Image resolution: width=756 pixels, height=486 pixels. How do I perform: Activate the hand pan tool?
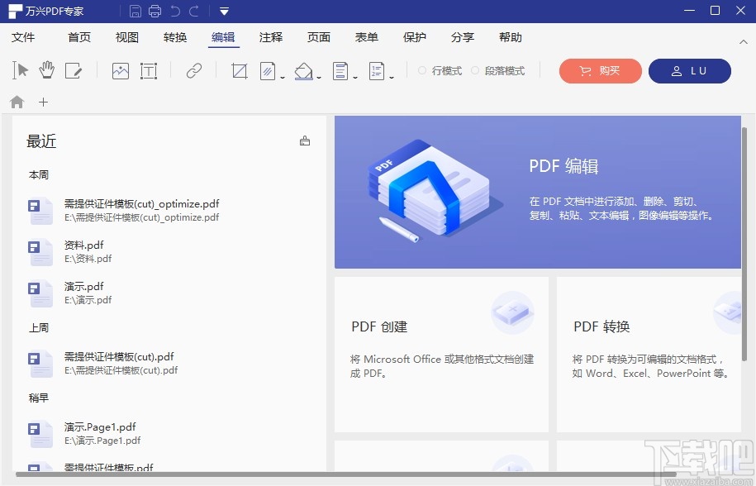pos(47,70)
